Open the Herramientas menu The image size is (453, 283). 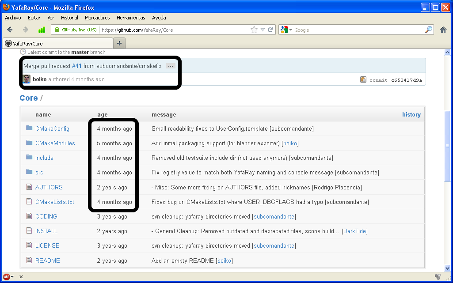coord(131,18)
